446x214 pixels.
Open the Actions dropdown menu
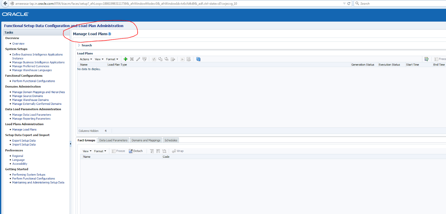coord(86,59)
